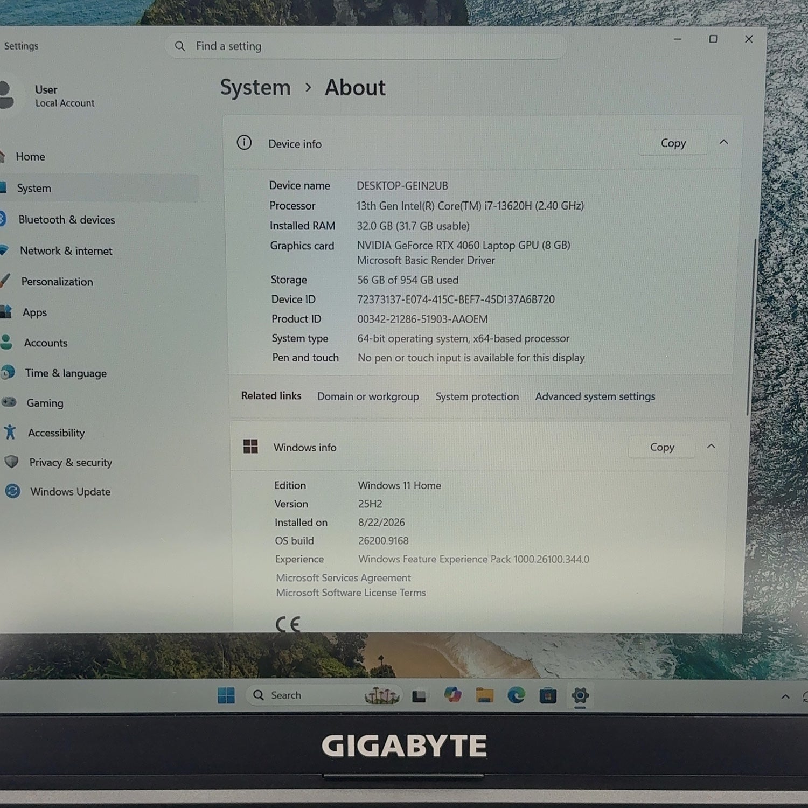Click the Apps icon in sidebar
This screenshot has width=808, height=808.
point(5,311)
